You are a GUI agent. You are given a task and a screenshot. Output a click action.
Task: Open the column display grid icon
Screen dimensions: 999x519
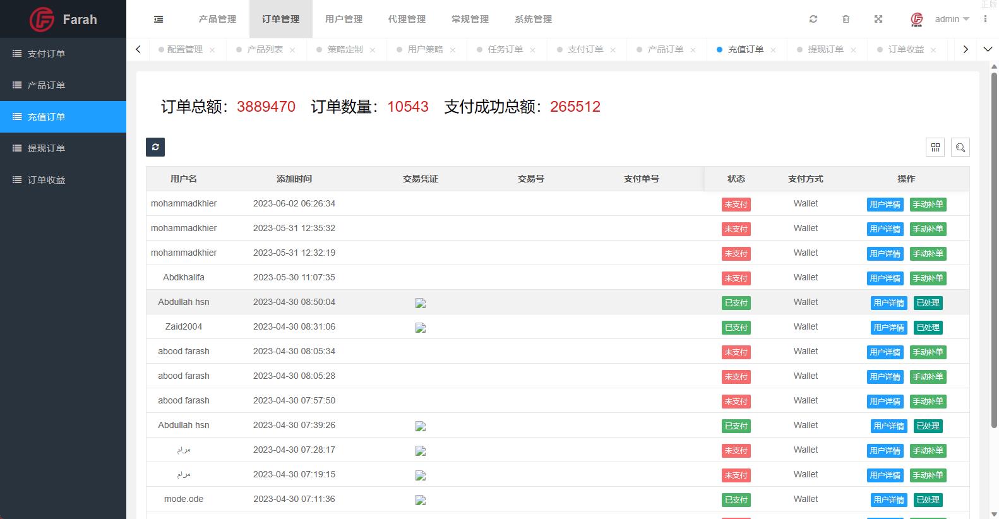point(935,147)
